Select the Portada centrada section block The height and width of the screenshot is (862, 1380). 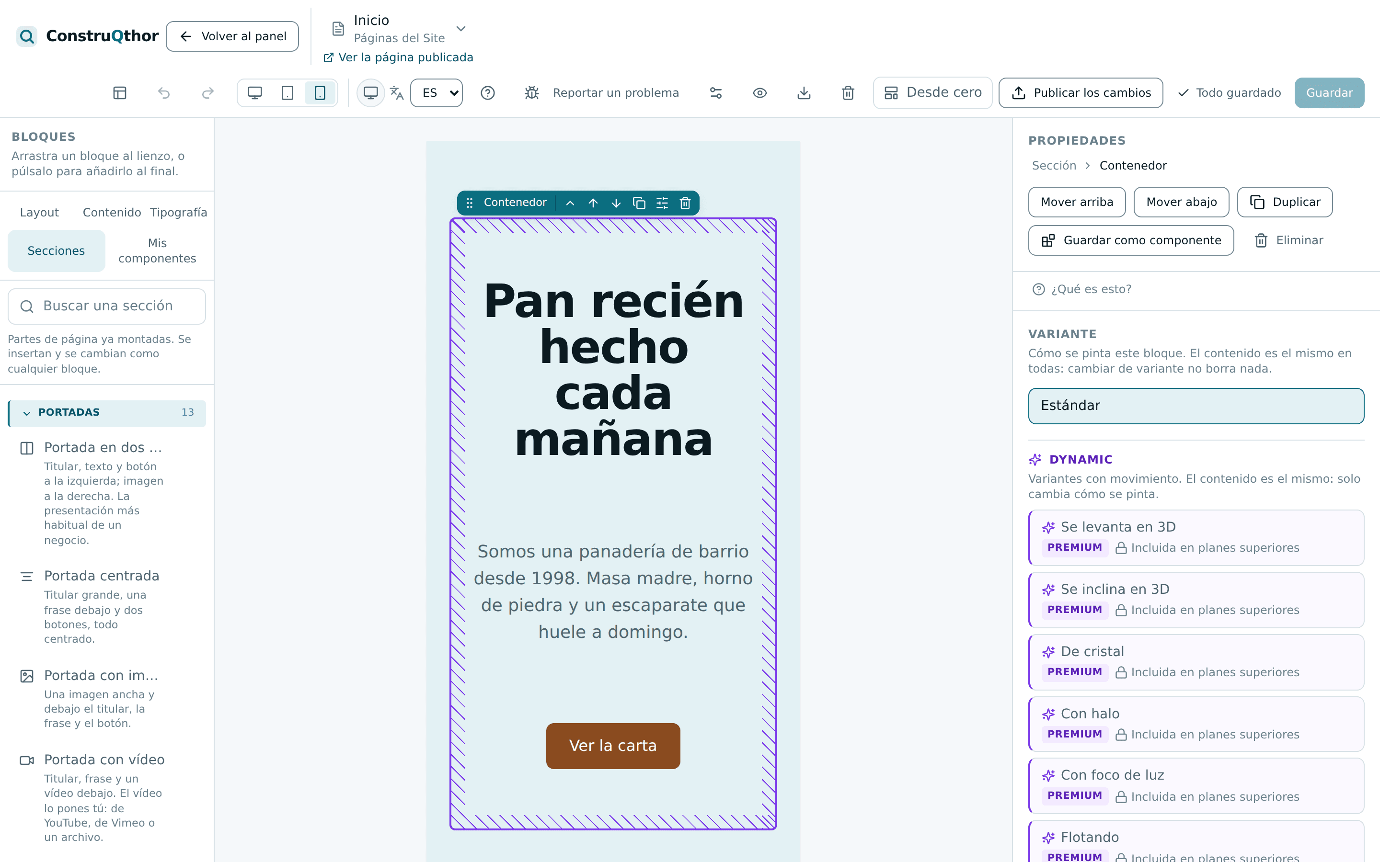[x=107, y=607]
